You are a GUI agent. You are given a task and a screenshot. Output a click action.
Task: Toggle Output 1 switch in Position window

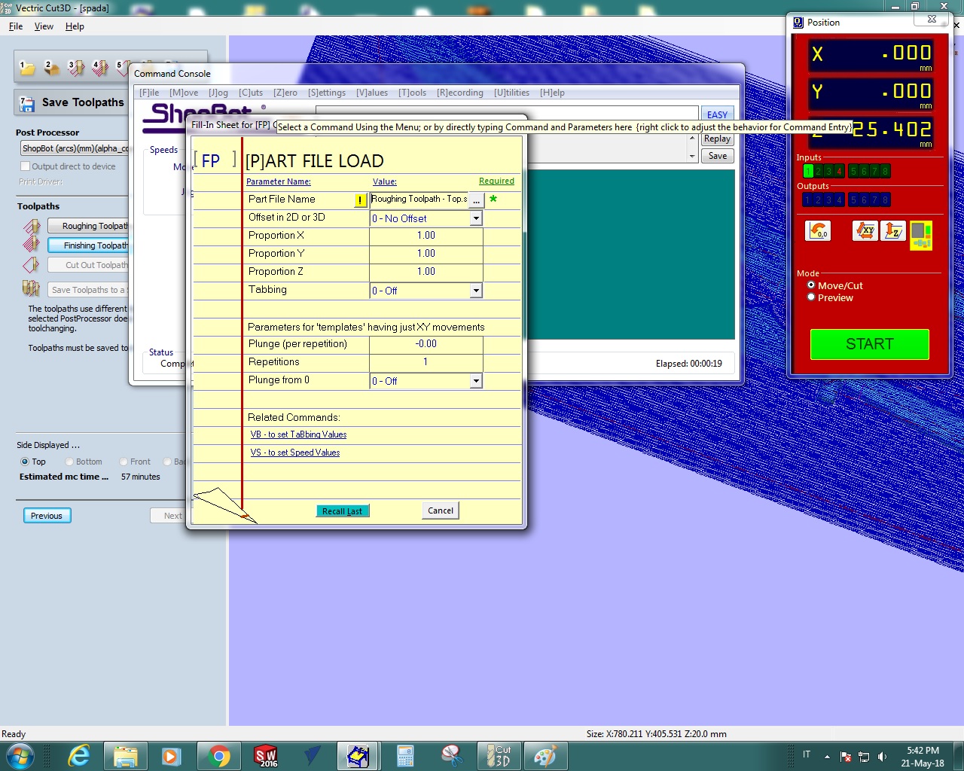807,200
